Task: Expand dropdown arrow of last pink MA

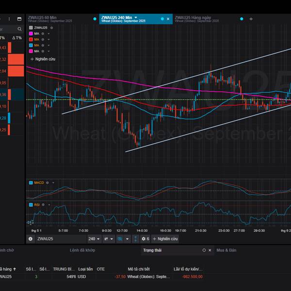Action: (48, 51)
